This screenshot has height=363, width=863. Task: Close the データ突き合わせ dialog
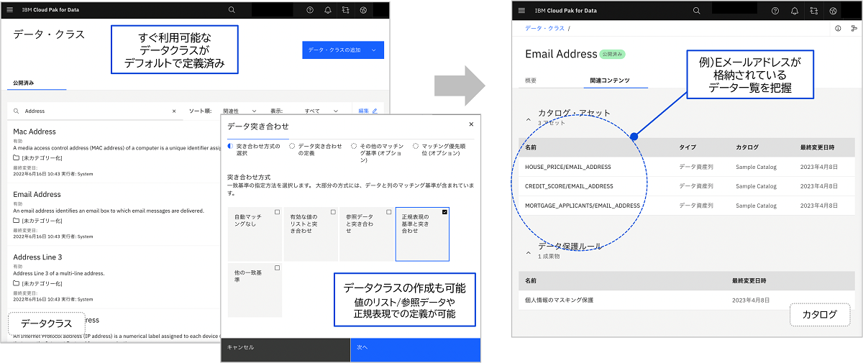[471, 125]
